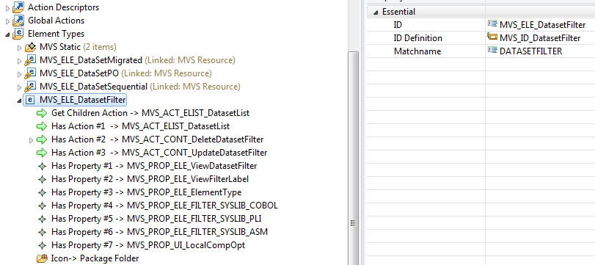This screenshot has width=595, height=265.
Task: Select Has Action #2 -> MVS_ACT_CONT_DeleteDatasetFilter
Action: [158, 139]
